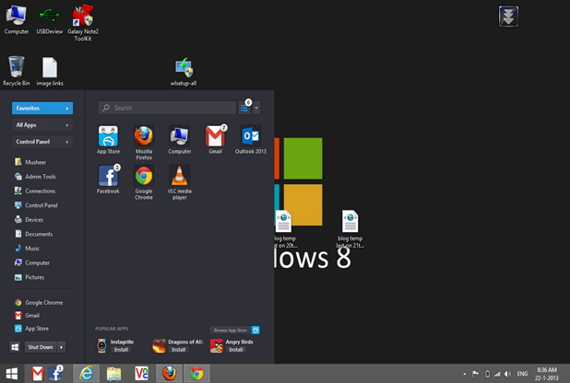The image size is (570, 383).
Task: Open the Recycle Bin on the desktop
Action: coord(17,67)
